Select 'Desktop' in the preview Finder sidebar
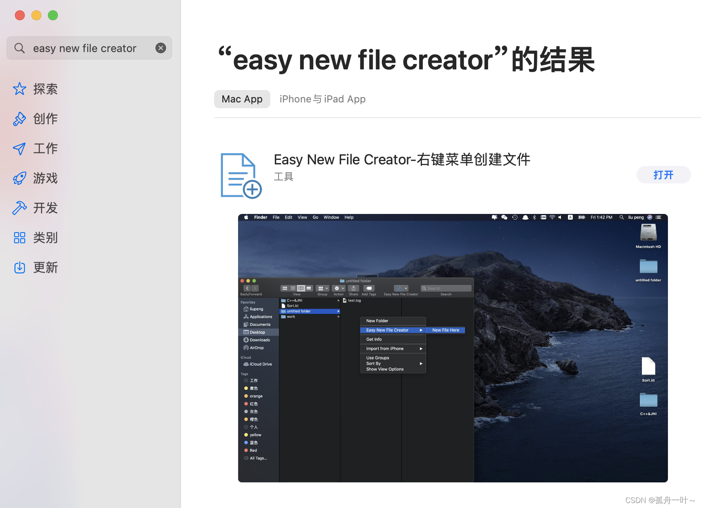This screenshot has height=508, width=701. pos(258,332)
